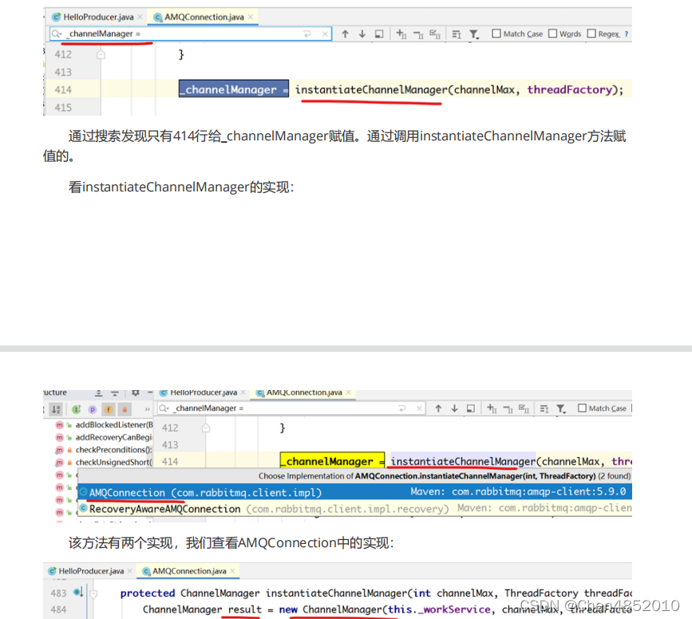Choose AMQConnection (com.rabbitmq.client.impl) implementation

tap(355, 492)
